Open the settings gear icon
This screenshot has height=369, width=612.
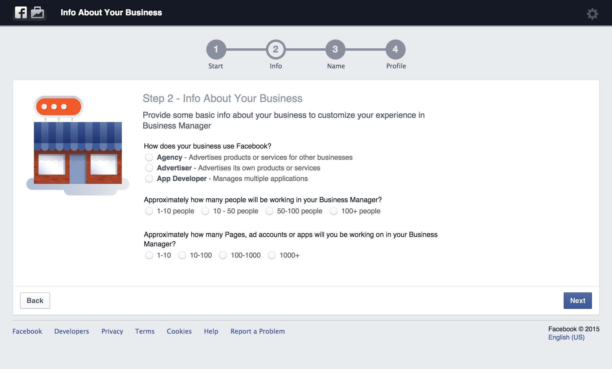(x=592, y=14)
